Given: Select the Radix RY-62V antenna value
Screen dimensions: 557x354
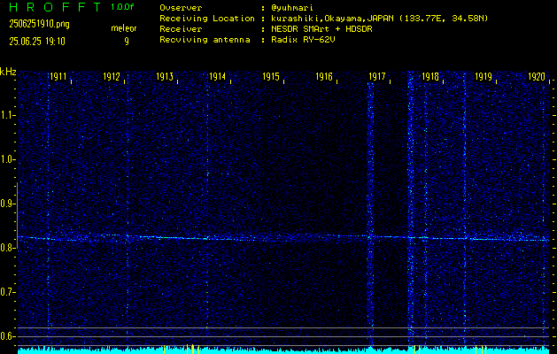Looking at the screenshot, I should tap(303, 40).
